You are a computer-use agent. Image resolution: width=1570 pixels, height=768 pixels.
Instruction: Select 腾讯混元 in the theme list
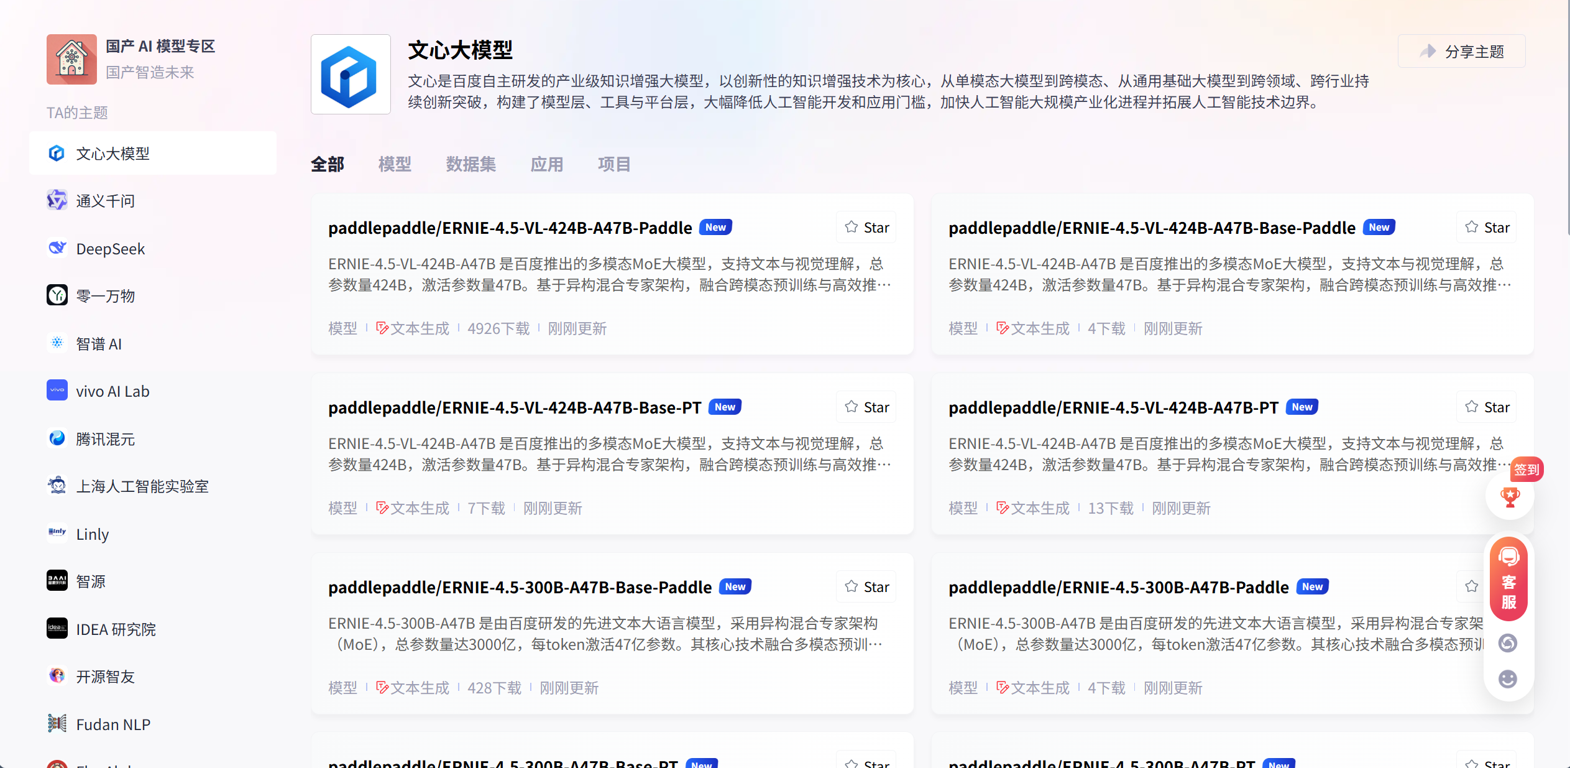point(153,438)
